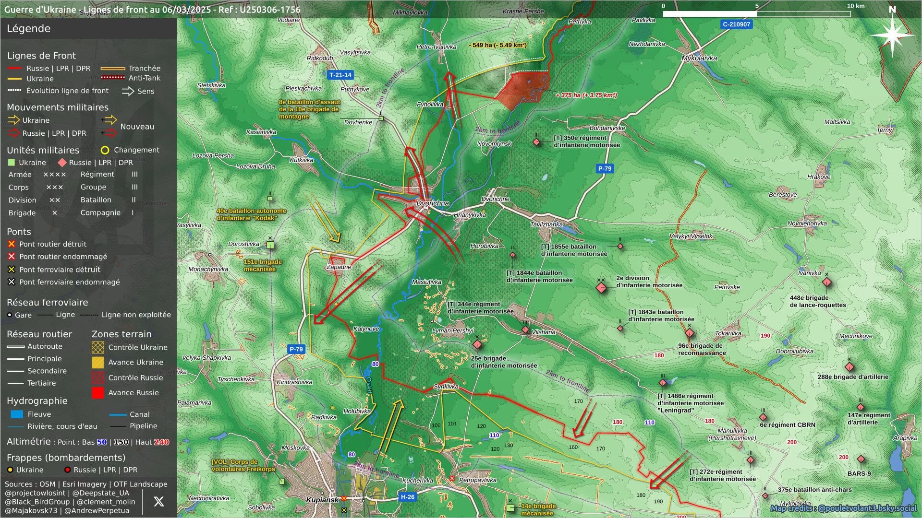Viewport: 922px width, 518px height.
Task: Select the 6e régiment CBRN marker
Action: click(763, 417)
